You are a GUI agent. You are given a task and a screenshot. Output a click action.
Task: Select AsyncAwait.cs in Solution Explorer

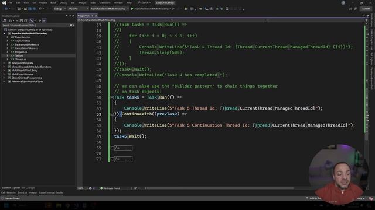22,41
